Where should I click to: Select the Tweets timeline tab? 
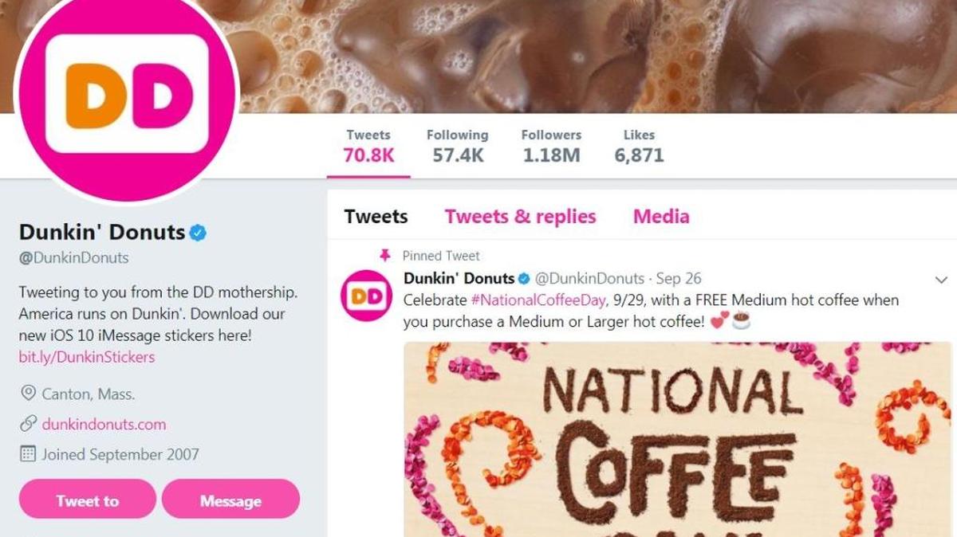tap(376, 217)
